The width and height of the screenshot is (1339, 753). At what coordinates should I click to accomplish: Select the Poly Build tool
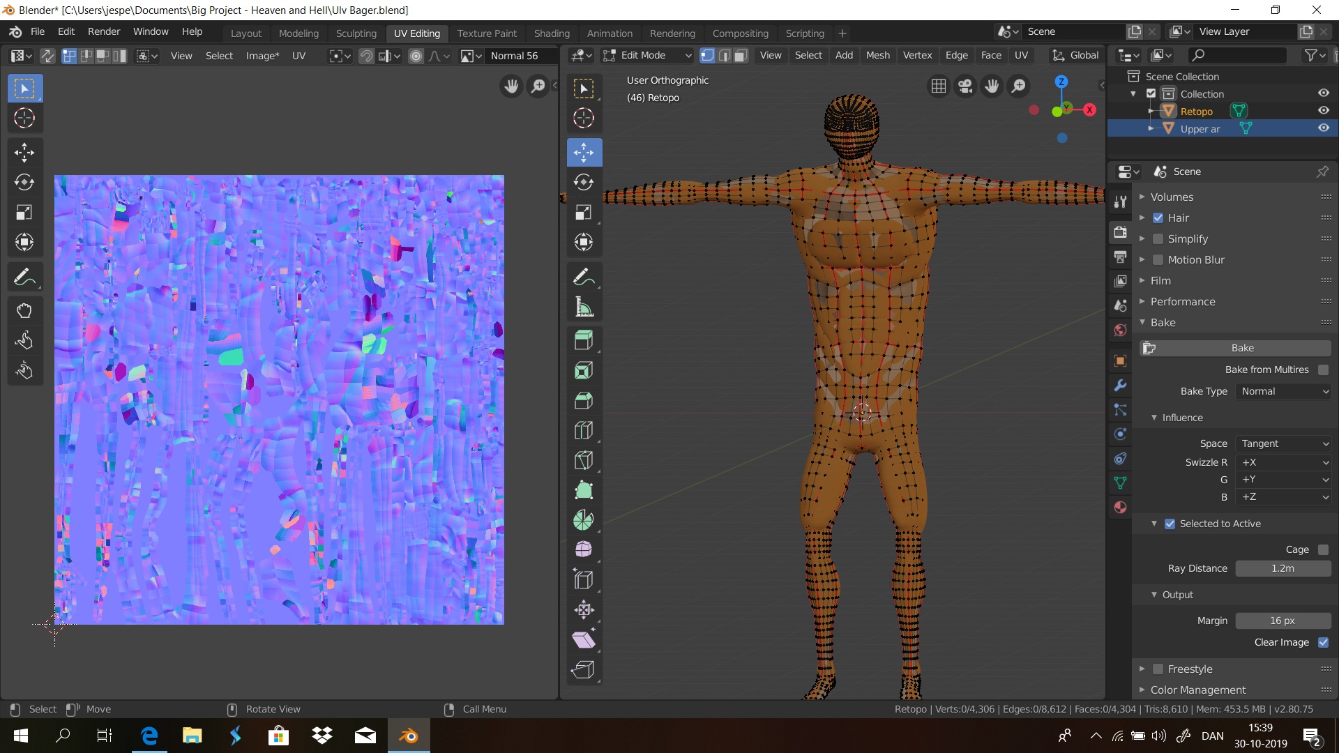(x=584, y=490)
